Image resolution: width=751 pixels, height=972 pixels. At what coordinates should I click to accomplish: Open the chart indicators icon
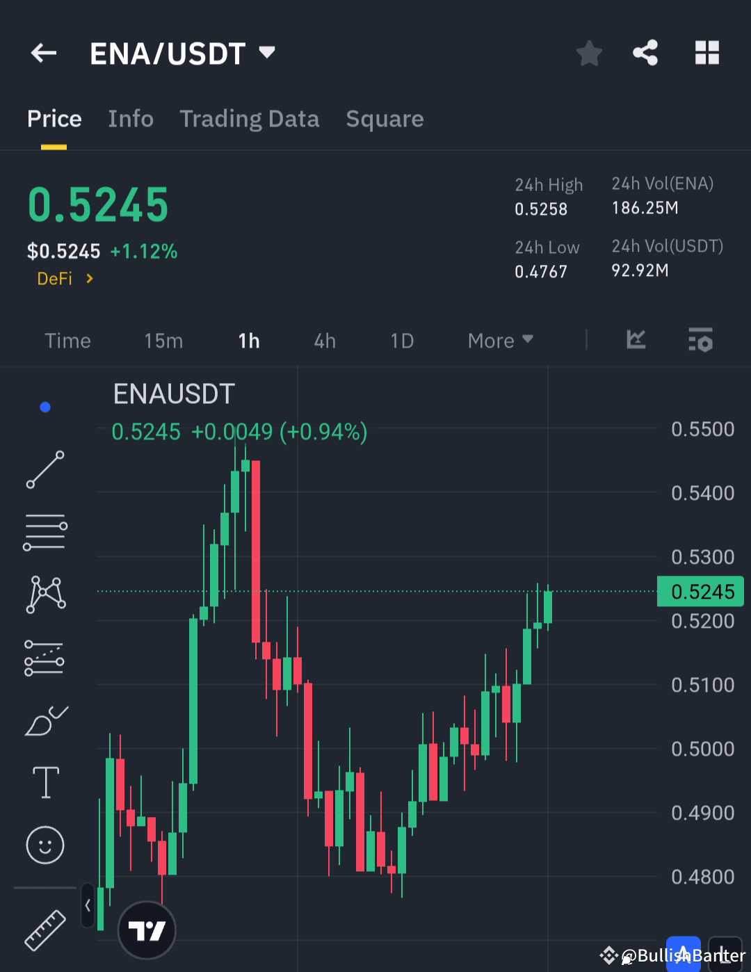(x=636, y=341)
